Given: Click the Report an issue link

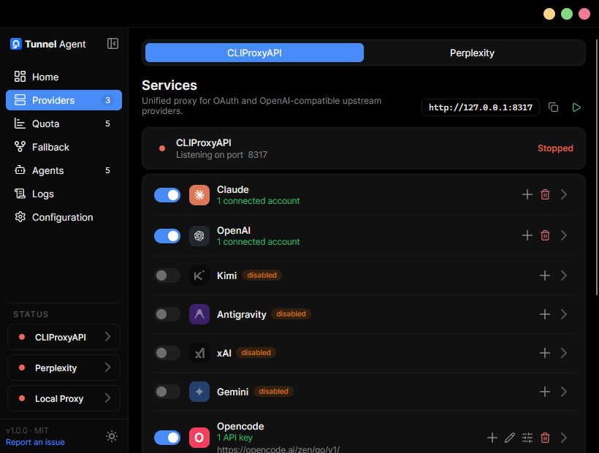Looking at the screenshot, I should [35, 442].
